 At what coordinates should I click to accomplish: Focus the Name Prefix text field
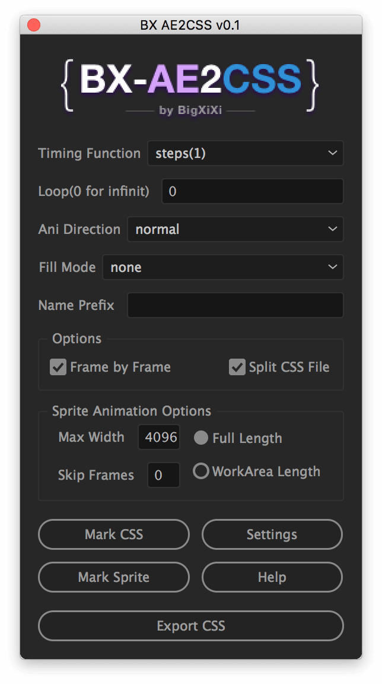pyautogui.click(x=235, y=305)
